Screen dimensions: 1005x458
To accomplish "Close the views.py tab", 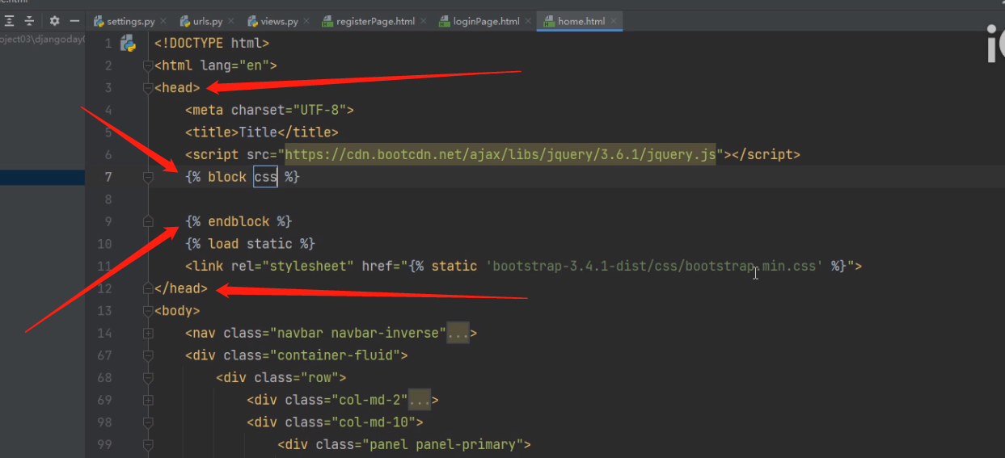I will coord(306,22).
